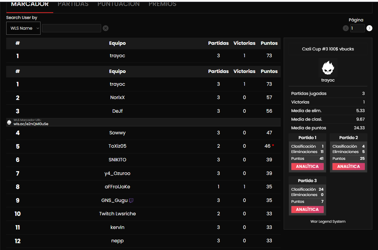Open ANALÍTICA for Partido 1
Screen dimensions: 378x250
(x=307, y=166)
